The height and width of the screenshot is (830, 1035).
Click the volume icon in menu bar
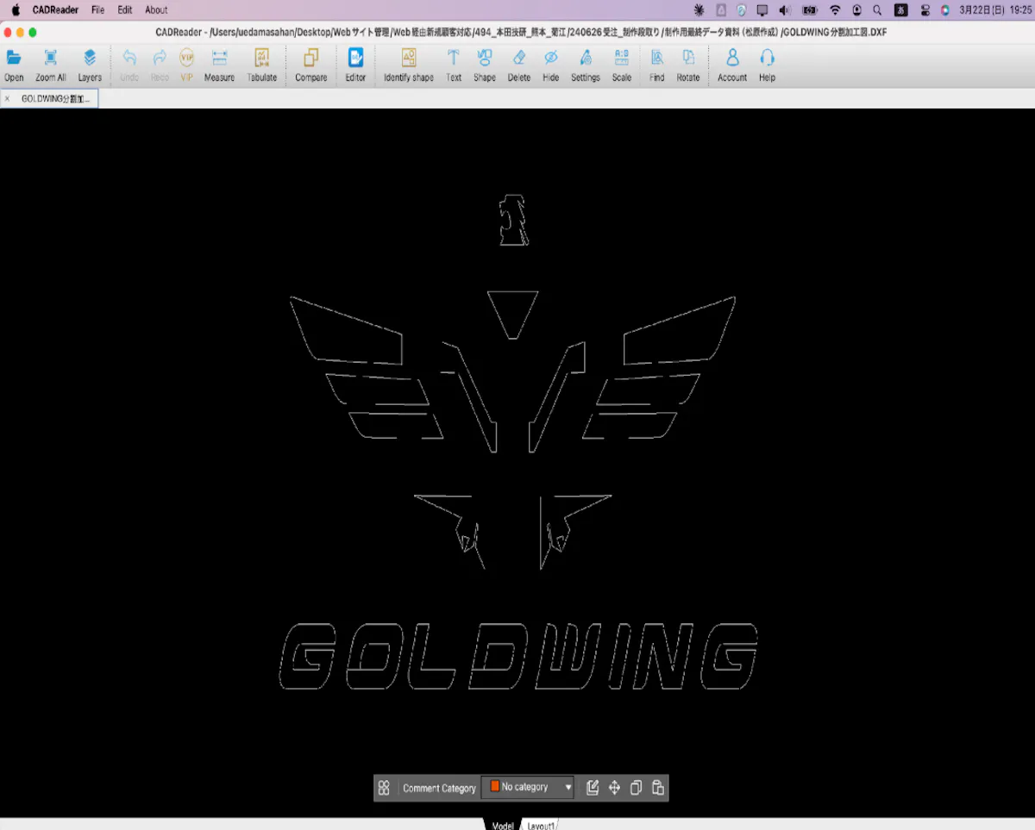pyautogui.click(x=785, y=10)
